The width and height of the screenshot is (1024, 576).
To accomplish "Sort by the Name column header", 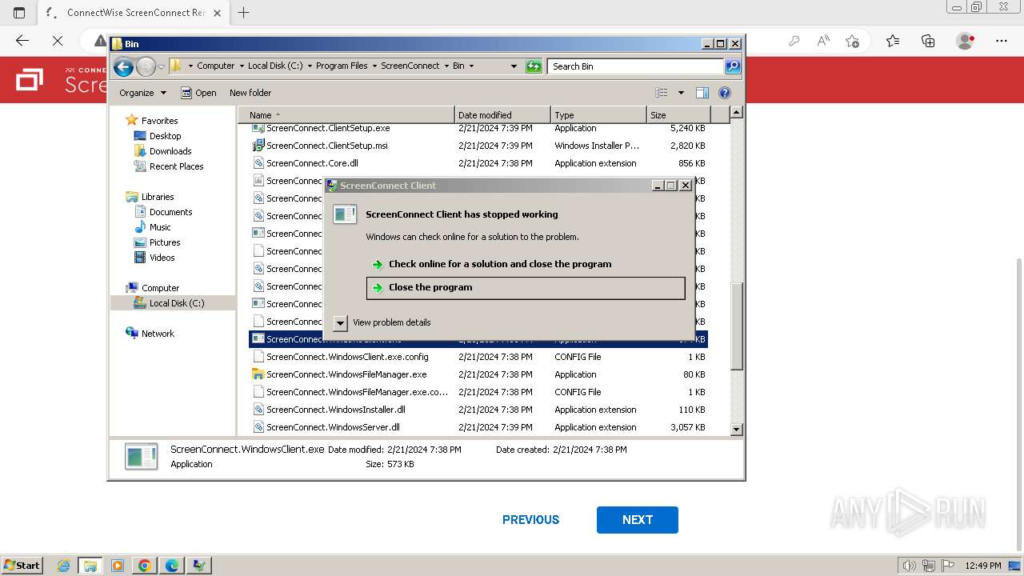I will coord(348,115).
